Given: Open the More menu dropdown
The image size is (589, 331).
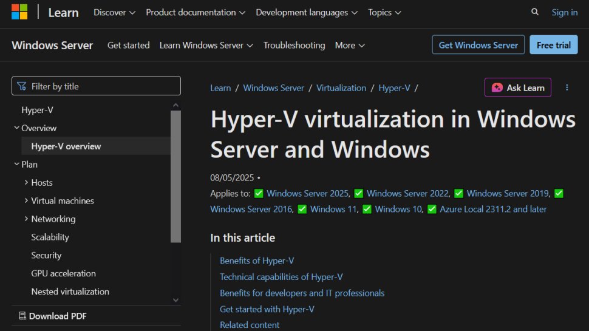Looking at the screenshot, I should click(x=350, y=46).
